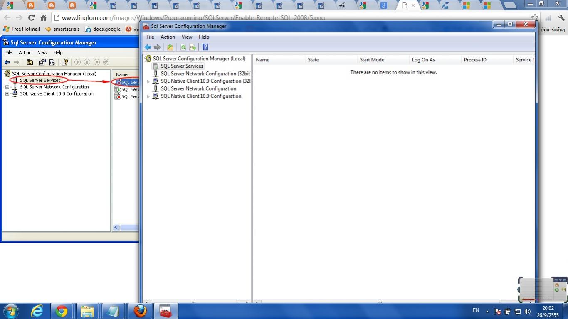This screenshot has height=319, width=568.
Task: Click Start Service play icon in background window
Action: (77, 62)
